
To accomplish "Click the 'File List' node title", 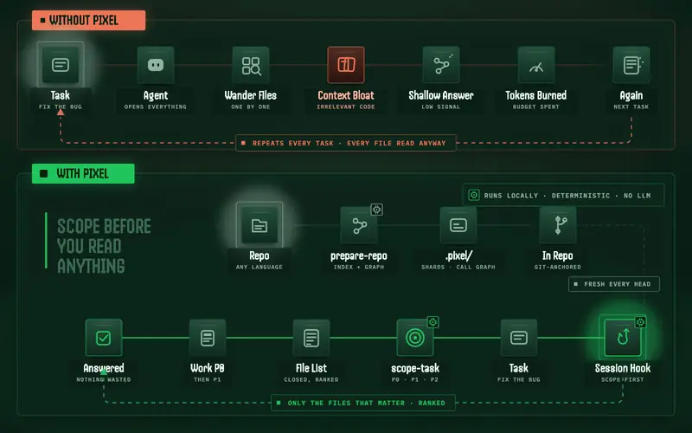I will [311, 368].
